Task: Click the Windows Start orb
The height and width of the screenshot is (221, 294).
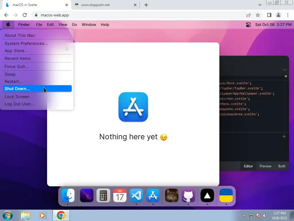Action: 8,215
